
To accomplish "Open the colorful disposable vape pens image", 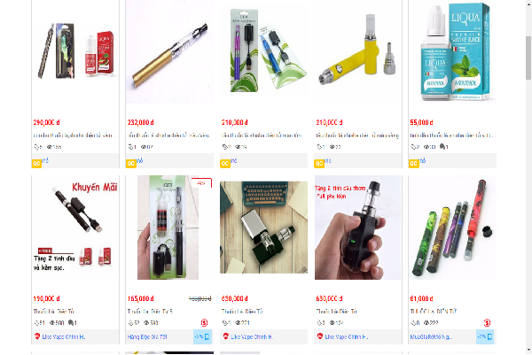I will (x=452, y=228).
